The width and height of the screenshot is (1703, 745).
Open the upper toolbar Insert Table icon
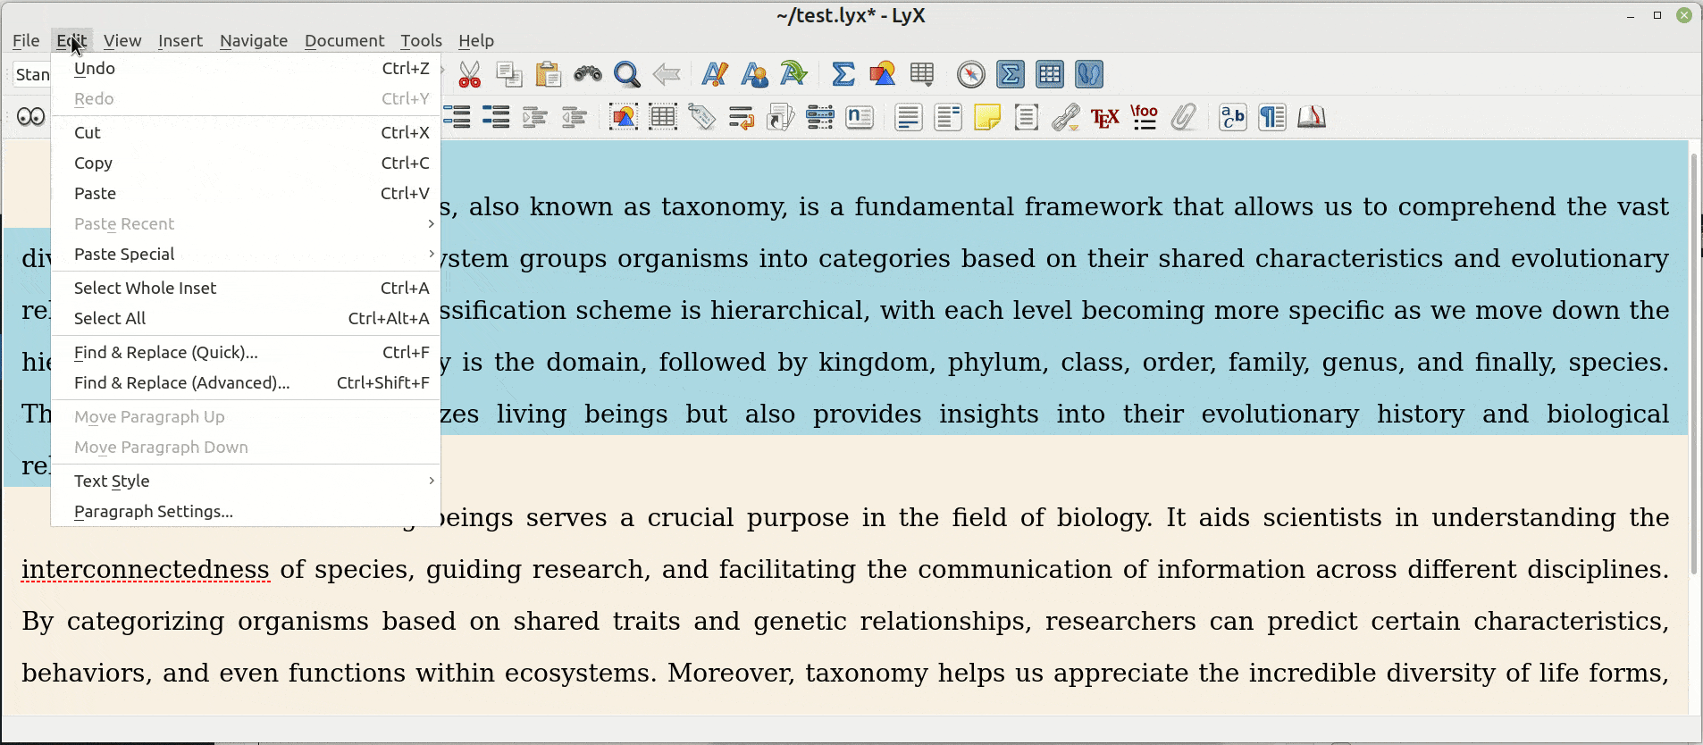tap(921, 74)
